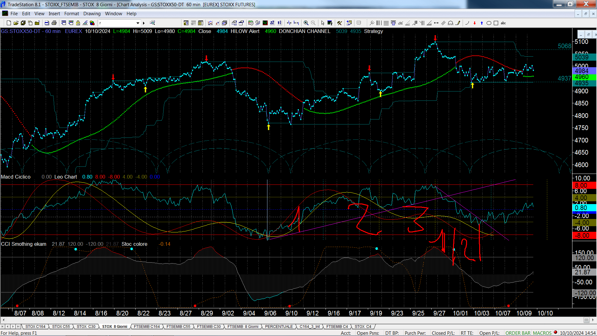
Task: Switch to the PERCENTUALE tab
Action: coord(279,326)
